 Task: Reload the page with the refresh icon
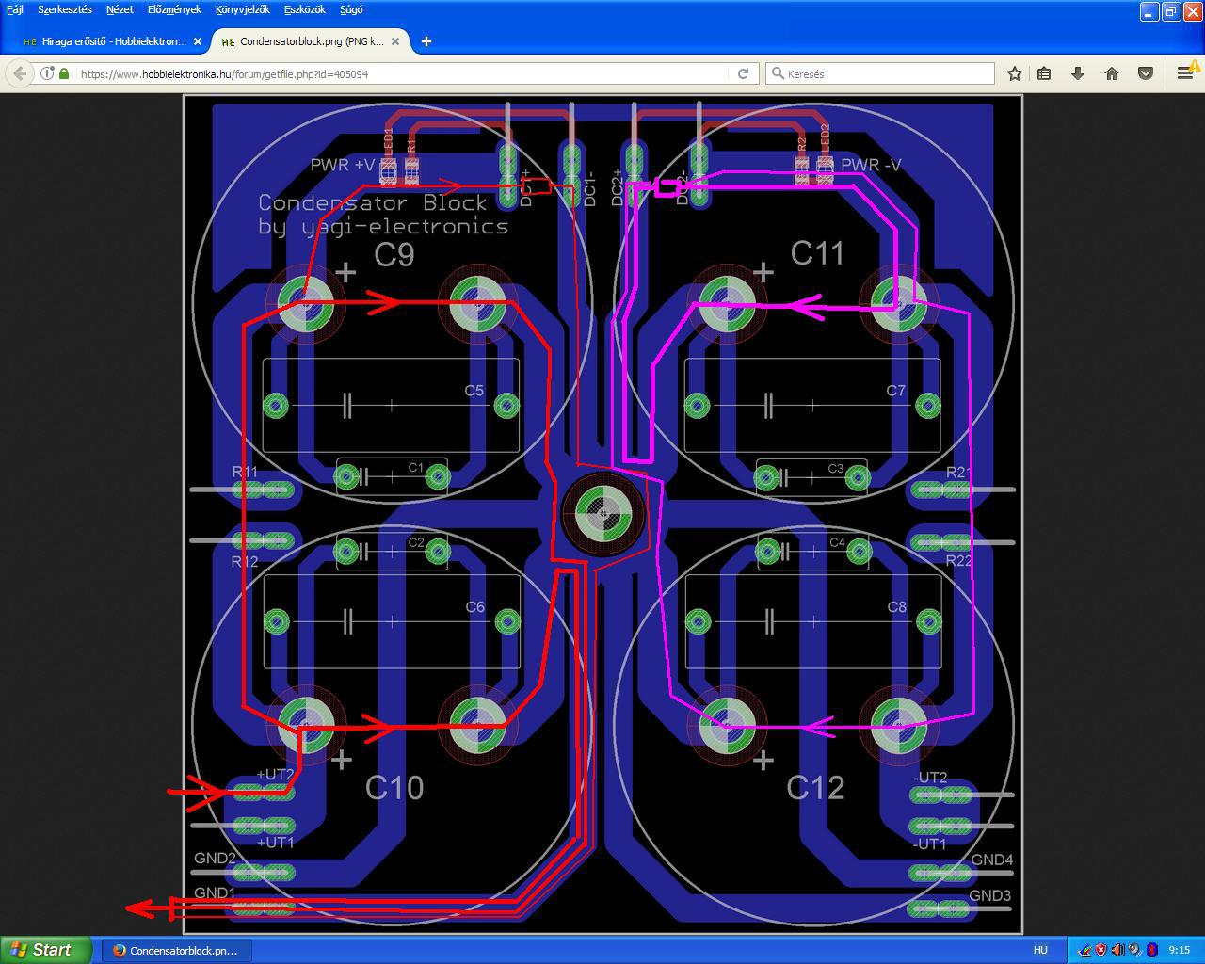743,73
